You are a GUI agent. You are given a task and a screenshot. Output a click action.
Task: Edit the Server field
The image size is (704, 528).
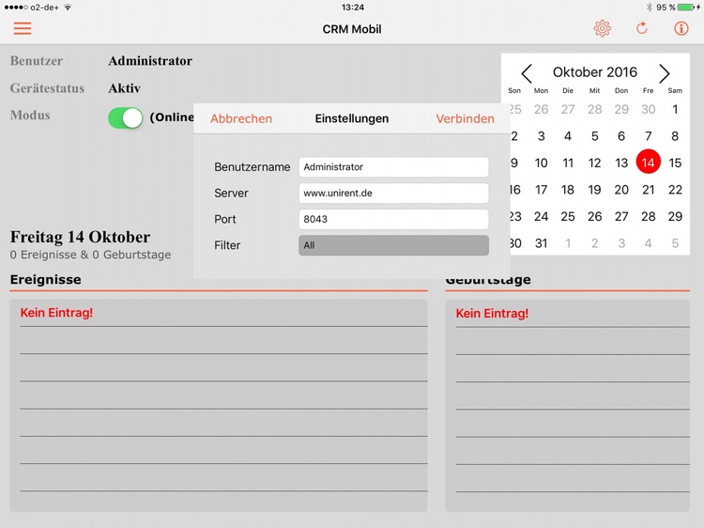click(393, 194)
